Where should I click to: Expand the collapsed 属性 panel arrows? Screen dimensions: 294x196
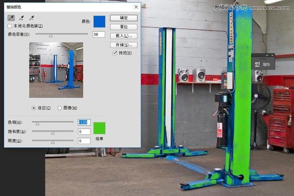pyautogui.click(x=267, y=55)
